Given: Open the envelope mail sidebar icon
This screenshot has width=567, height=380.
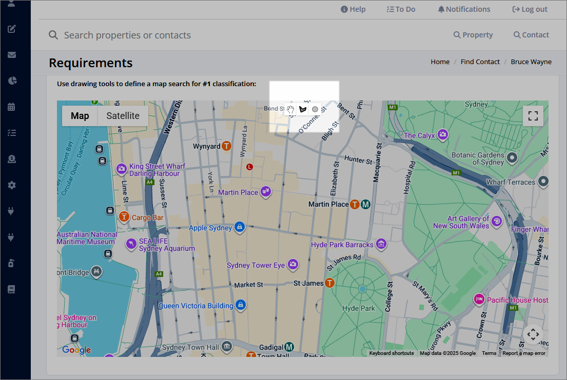Looking at the screenshot, I should point(12,55).
